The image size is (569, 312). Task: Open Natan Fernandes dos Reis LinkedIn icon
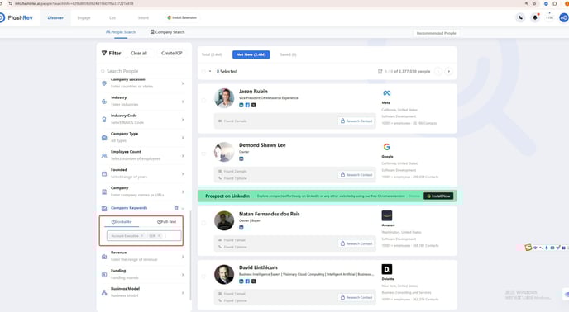[241, 228]
